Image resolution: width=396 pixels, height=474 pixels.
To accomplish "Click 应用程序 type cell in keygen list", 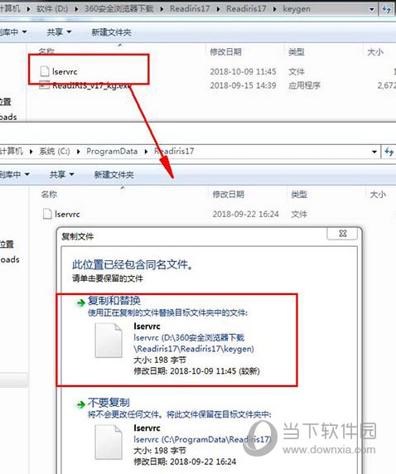I will 304,85.
